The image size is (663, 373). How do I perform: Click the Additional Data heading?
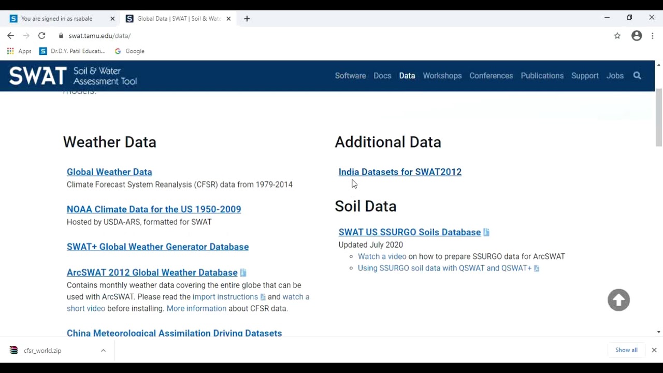point(388,142)
